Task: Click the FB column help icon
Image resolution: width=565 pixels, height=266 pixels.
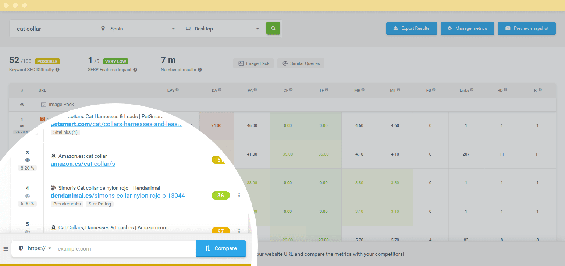Action: coord(434,90)
